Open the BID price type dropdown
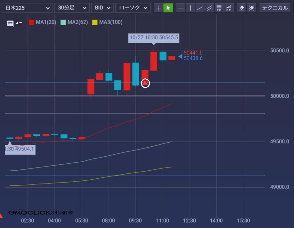This screenshot has height=228, width=294. coord(102,8)
